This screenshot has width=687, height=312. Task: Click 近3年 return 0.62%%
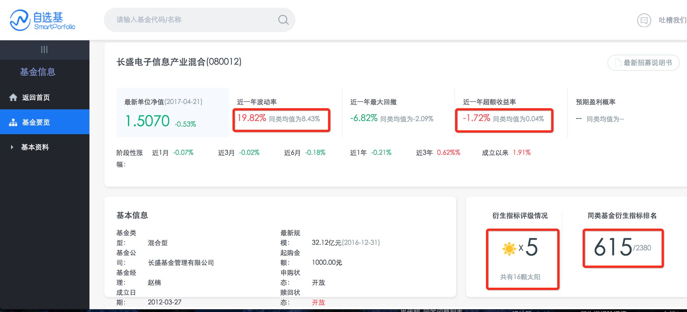pyautogui.click(x=449, y=153)
